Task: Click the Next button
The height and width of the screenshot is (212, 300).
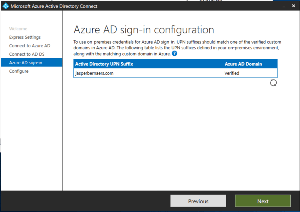Action: coord(262,201)
